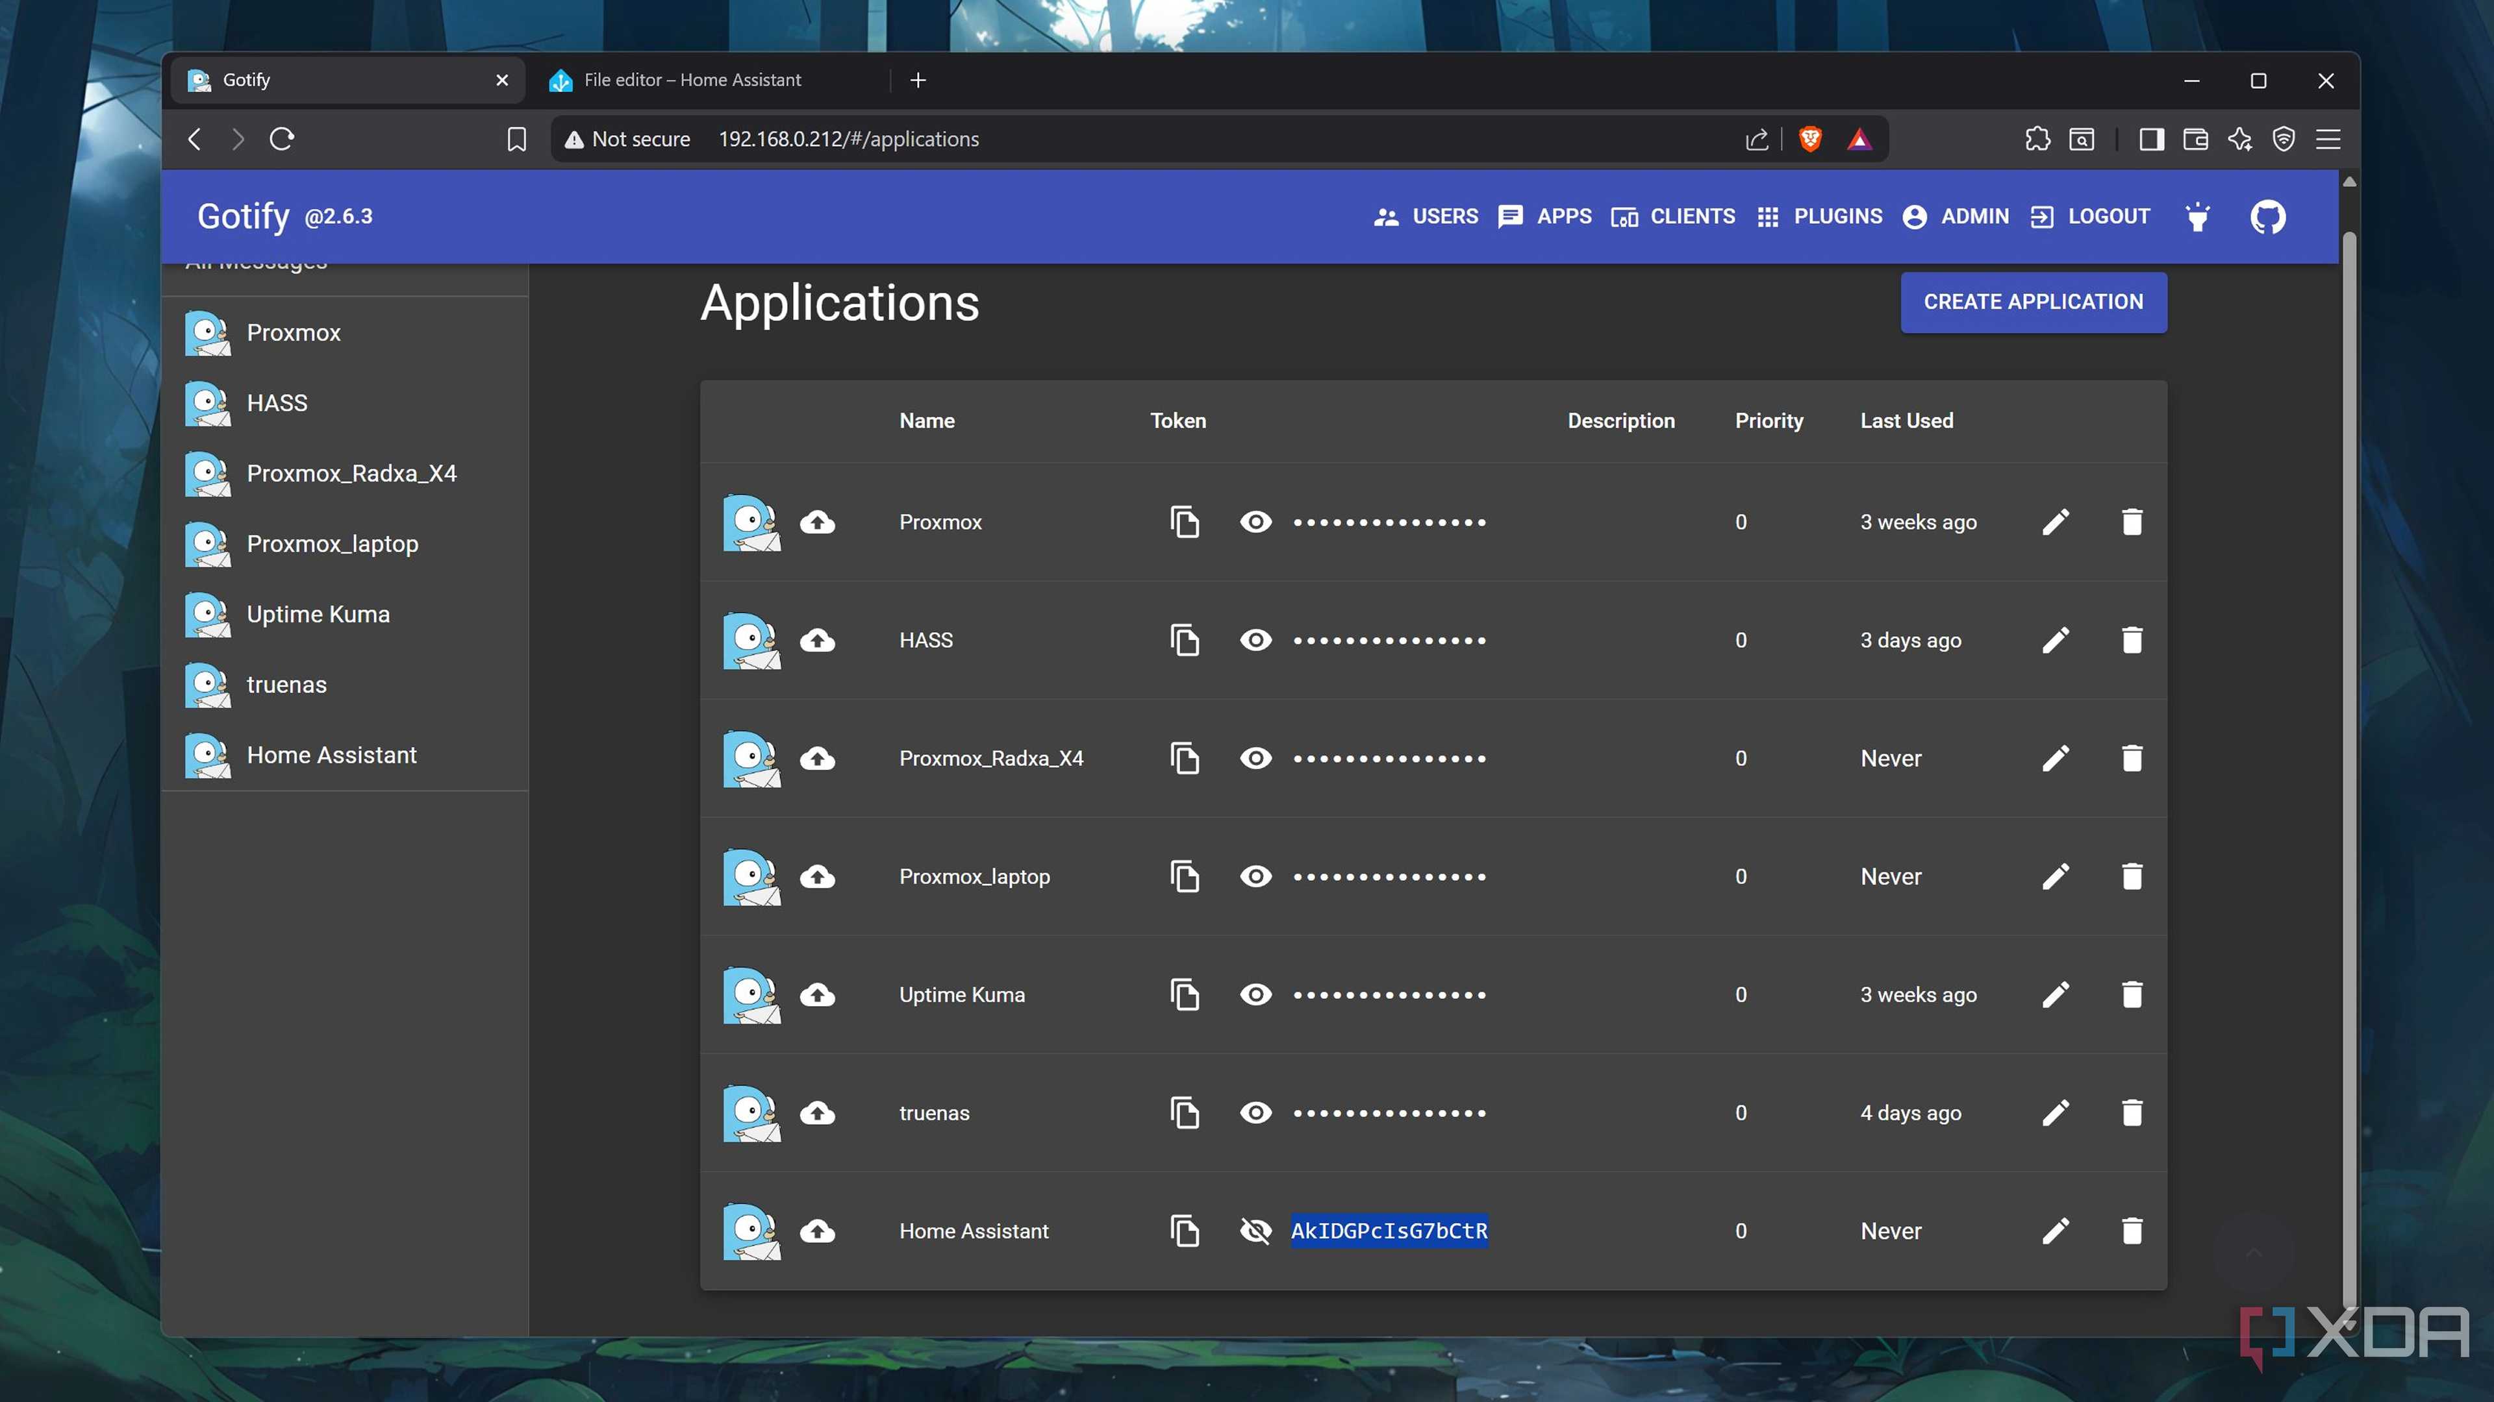
Task: Open a new browser tab
Action: coord(918,80)
